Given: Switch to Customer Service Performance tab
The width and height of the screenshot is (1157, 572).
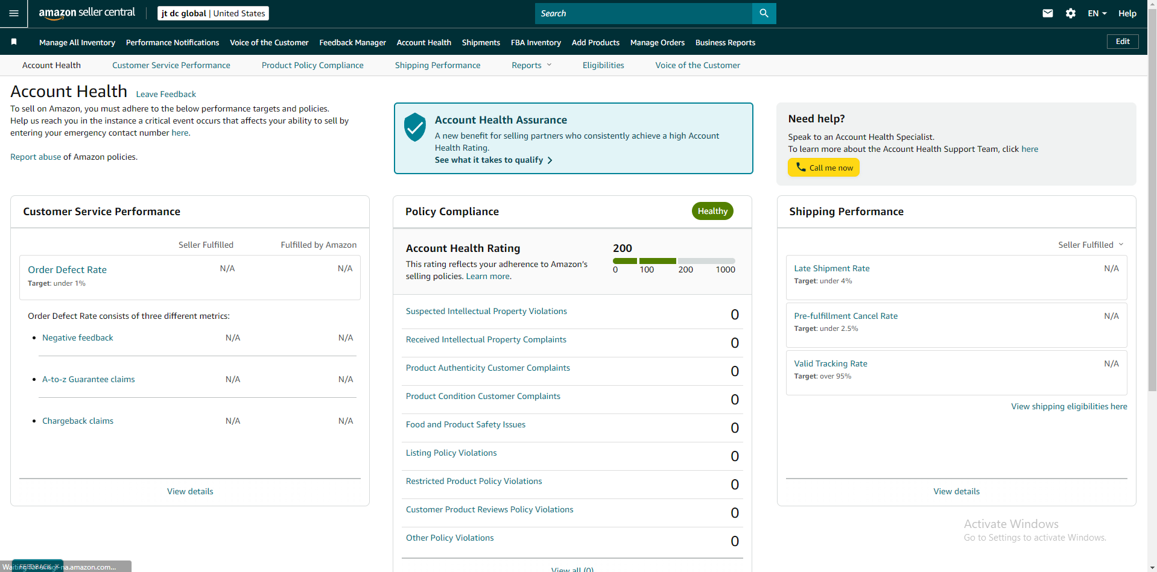Looking at the screenshot, I should coord(171,65).
